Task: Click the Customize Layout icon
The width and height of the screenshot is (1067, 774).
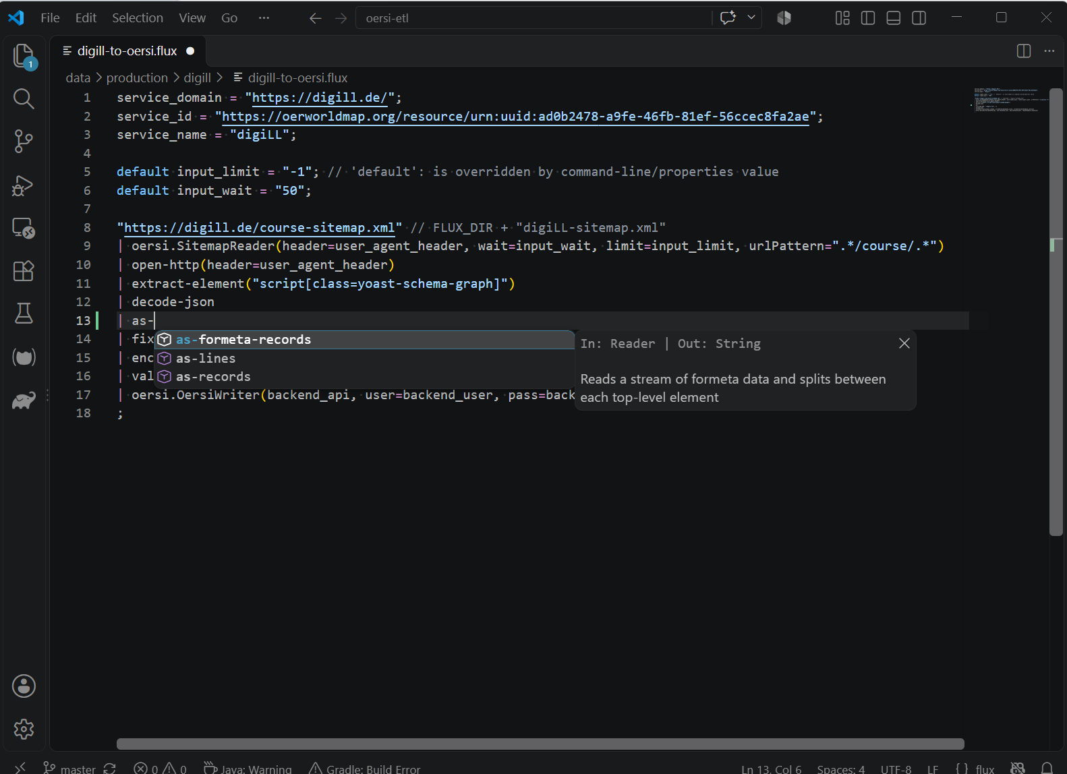Action: point(842,18)
